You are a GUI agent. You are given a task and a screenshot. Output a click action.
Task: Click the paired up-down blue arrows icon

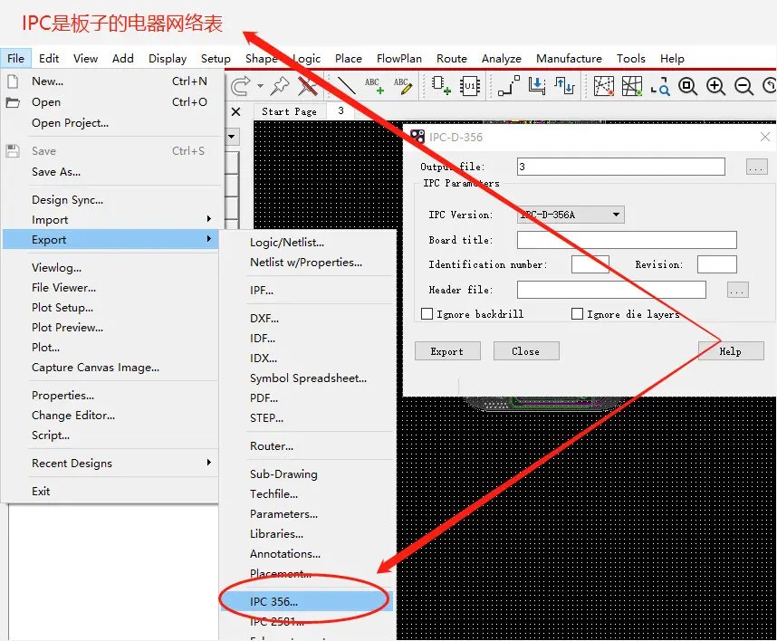coord(564,86)
